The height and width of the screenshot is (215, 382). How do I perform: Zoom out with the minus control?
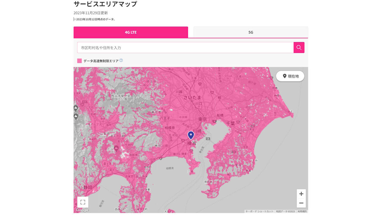pos(301,203)
